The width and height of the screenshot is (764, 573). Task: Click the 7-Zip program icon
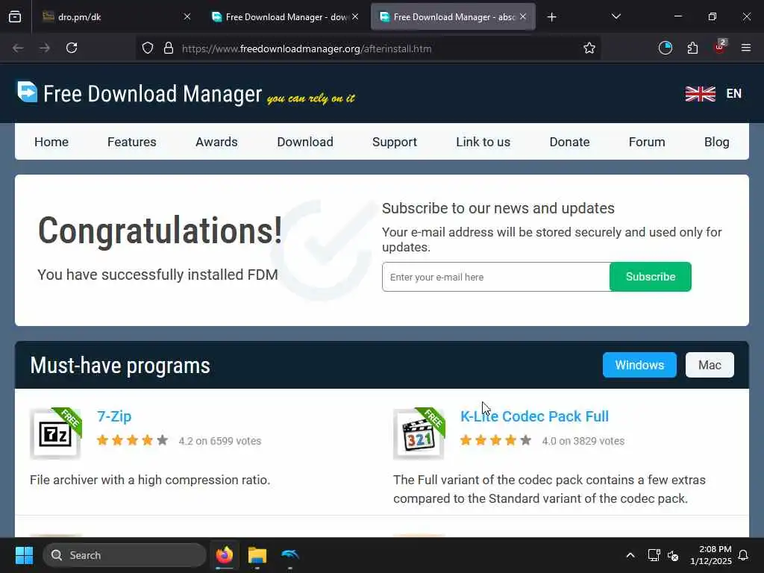click(x=55, y=433)
